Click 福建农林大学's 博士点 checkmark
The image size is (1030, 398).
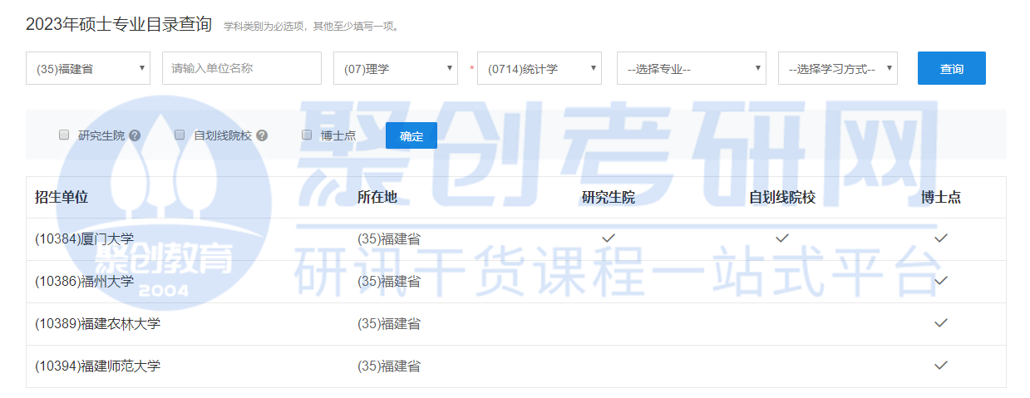tap(941, 323)
